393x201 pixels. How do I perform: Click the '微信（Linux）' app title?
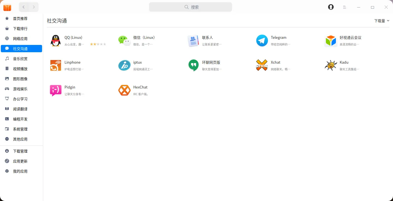click(x=144, y=37)
